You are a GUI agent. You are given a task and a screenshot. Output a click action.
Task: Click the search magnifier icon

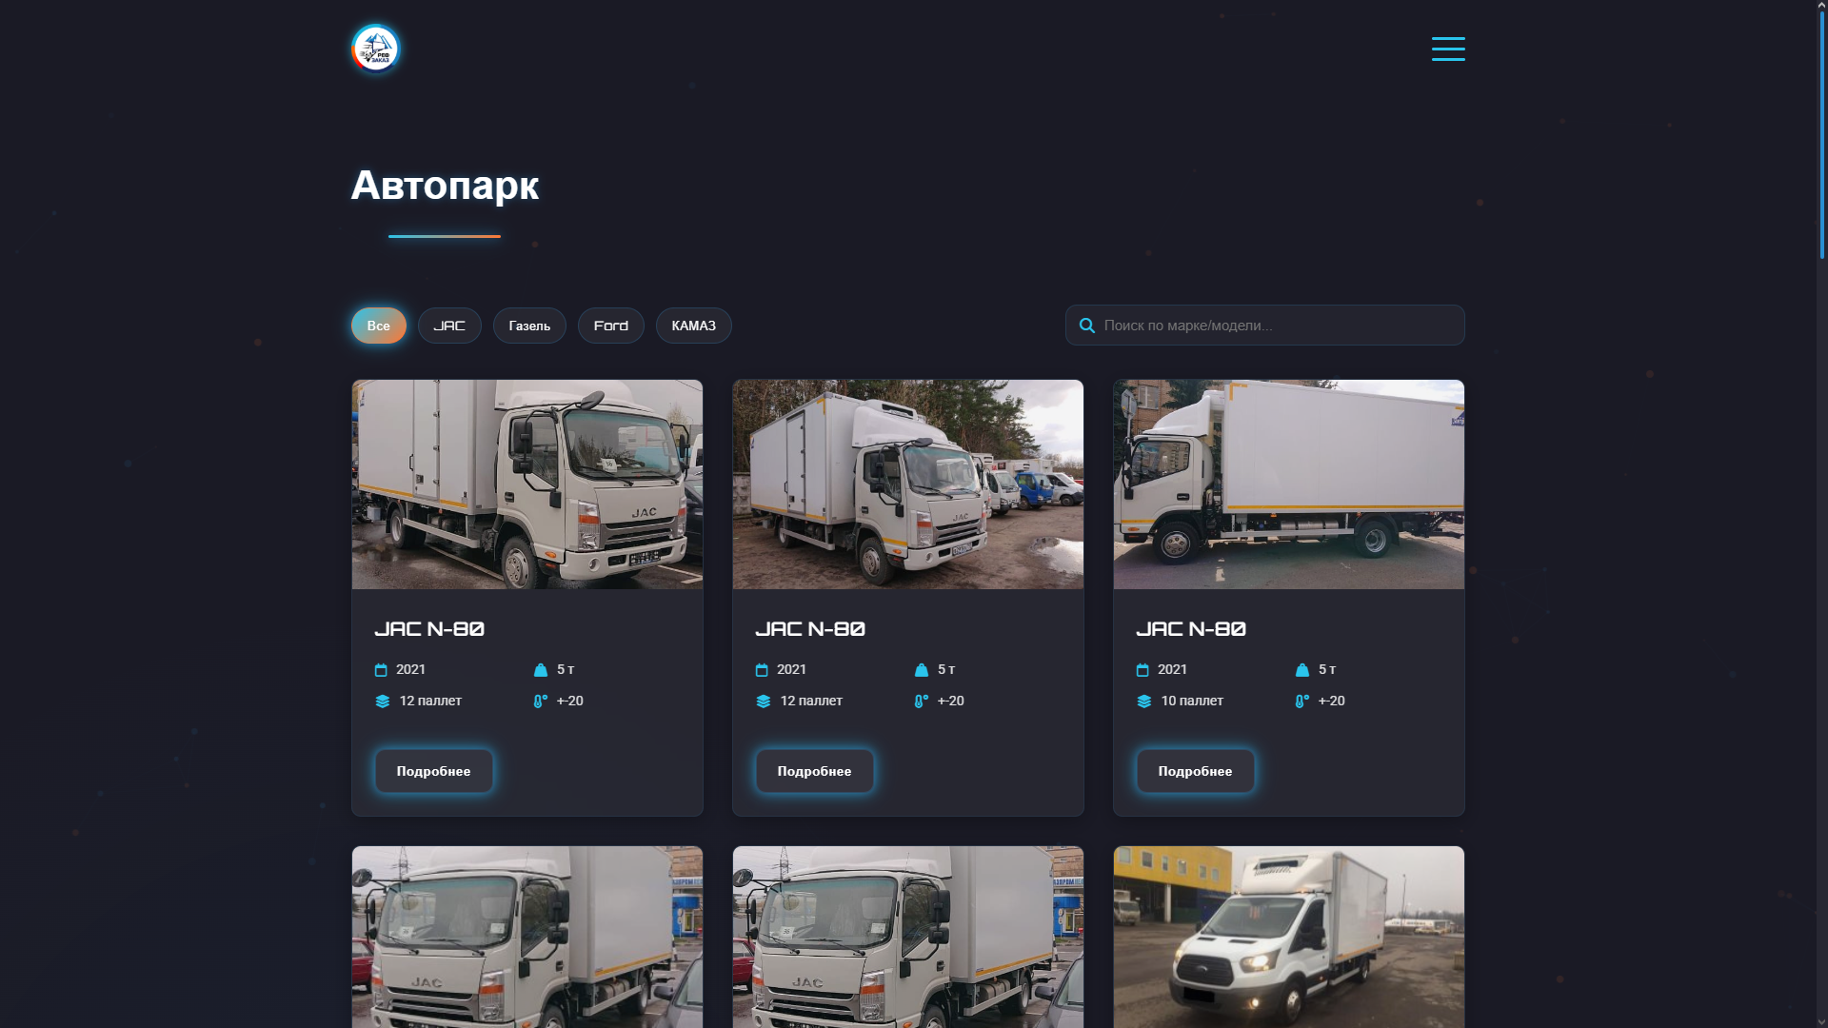pyautogui.click(x=1086, y=326)
